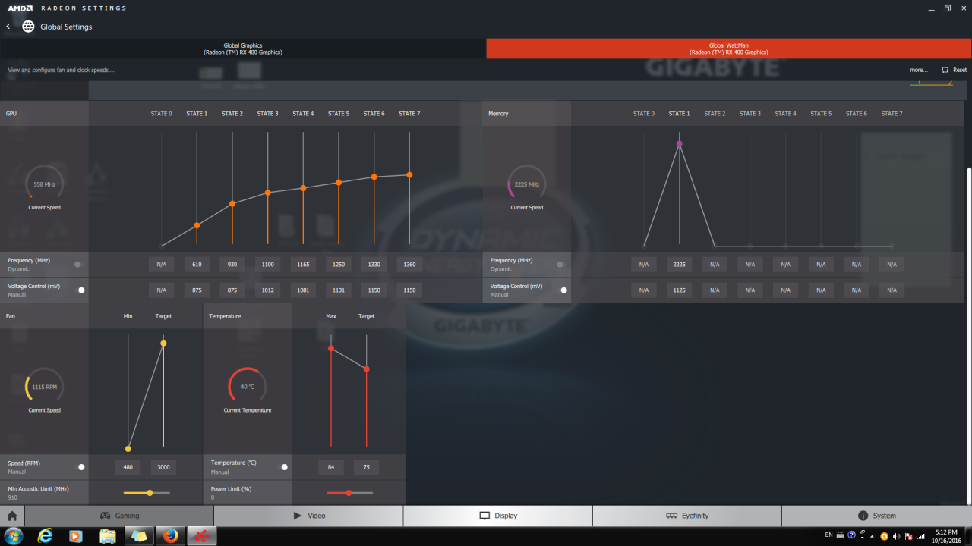
Task: Toggle the GPU Voltage Control Manual switch
Action: pyautogui.click(x=81, y=290)
